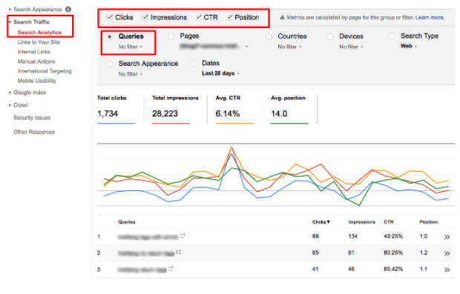Image resolution: width=460 pixels, height=294 pixels.
Task: Expand the Google Index sidebar section
Action: click(x=30, y=93)
